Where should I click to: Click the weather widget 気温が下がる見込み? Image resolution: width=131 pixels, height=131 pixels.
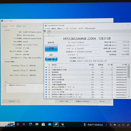click(x=93, y=125)
